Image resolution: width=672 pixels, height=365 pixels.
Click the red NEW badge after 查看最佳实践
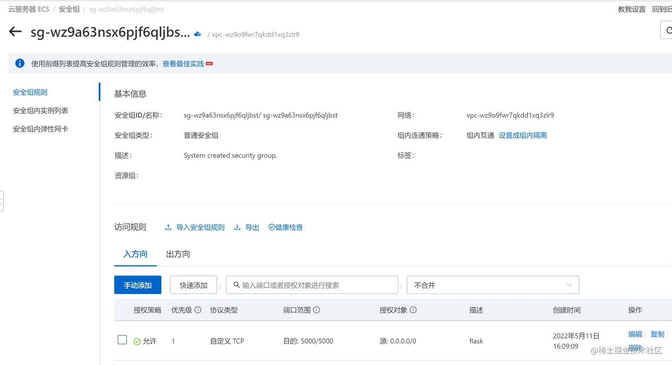point(209,63)
